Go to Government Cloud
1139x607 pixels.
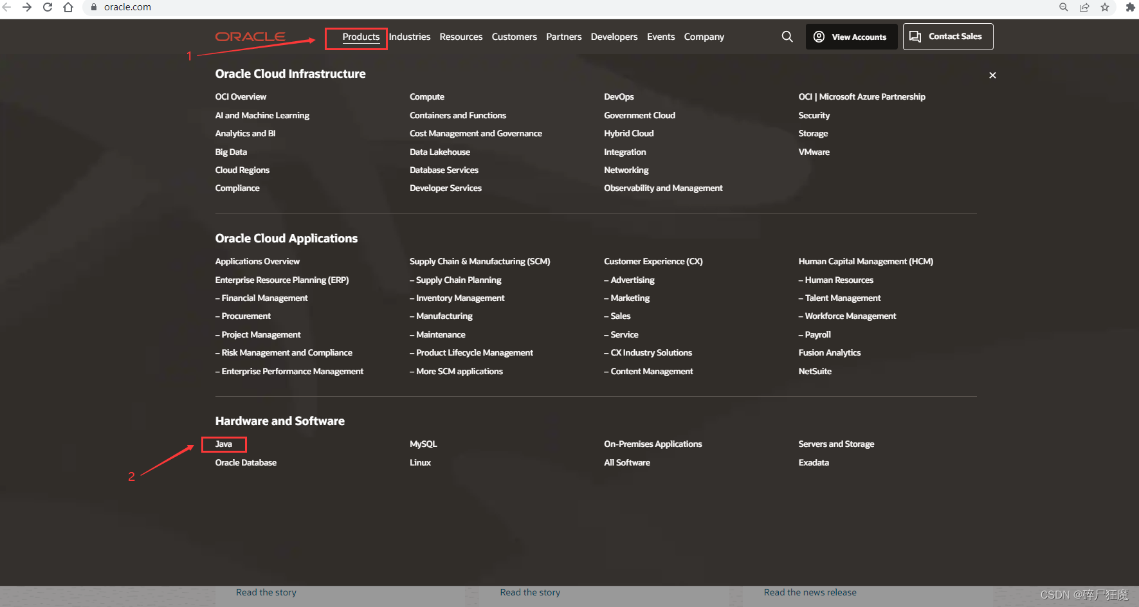[x=639, y=115]
